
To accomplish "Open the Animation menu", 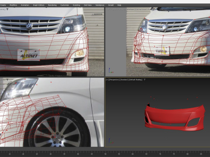I will point(25,5).
